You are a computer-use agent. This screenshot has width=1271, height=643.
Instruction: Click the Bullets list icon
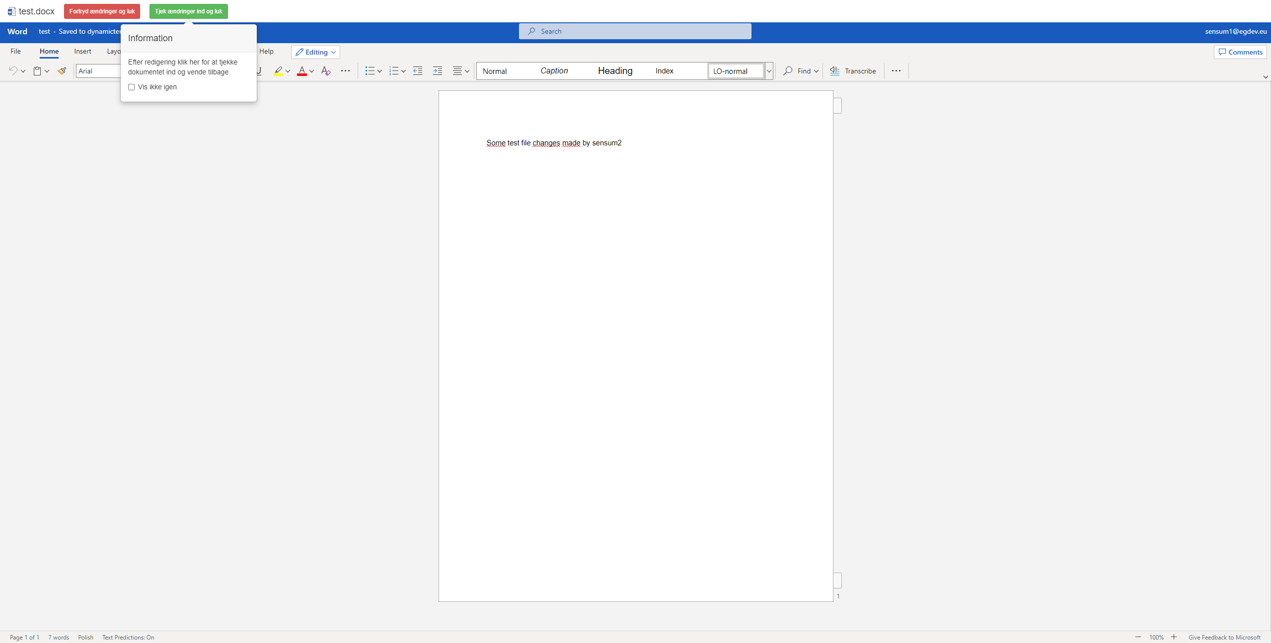coord(370,71)
